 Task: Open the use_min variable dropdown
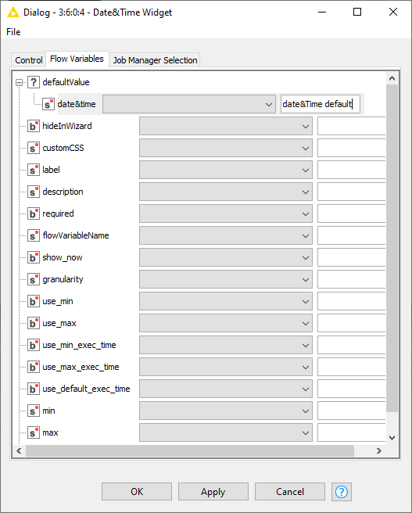226,301
